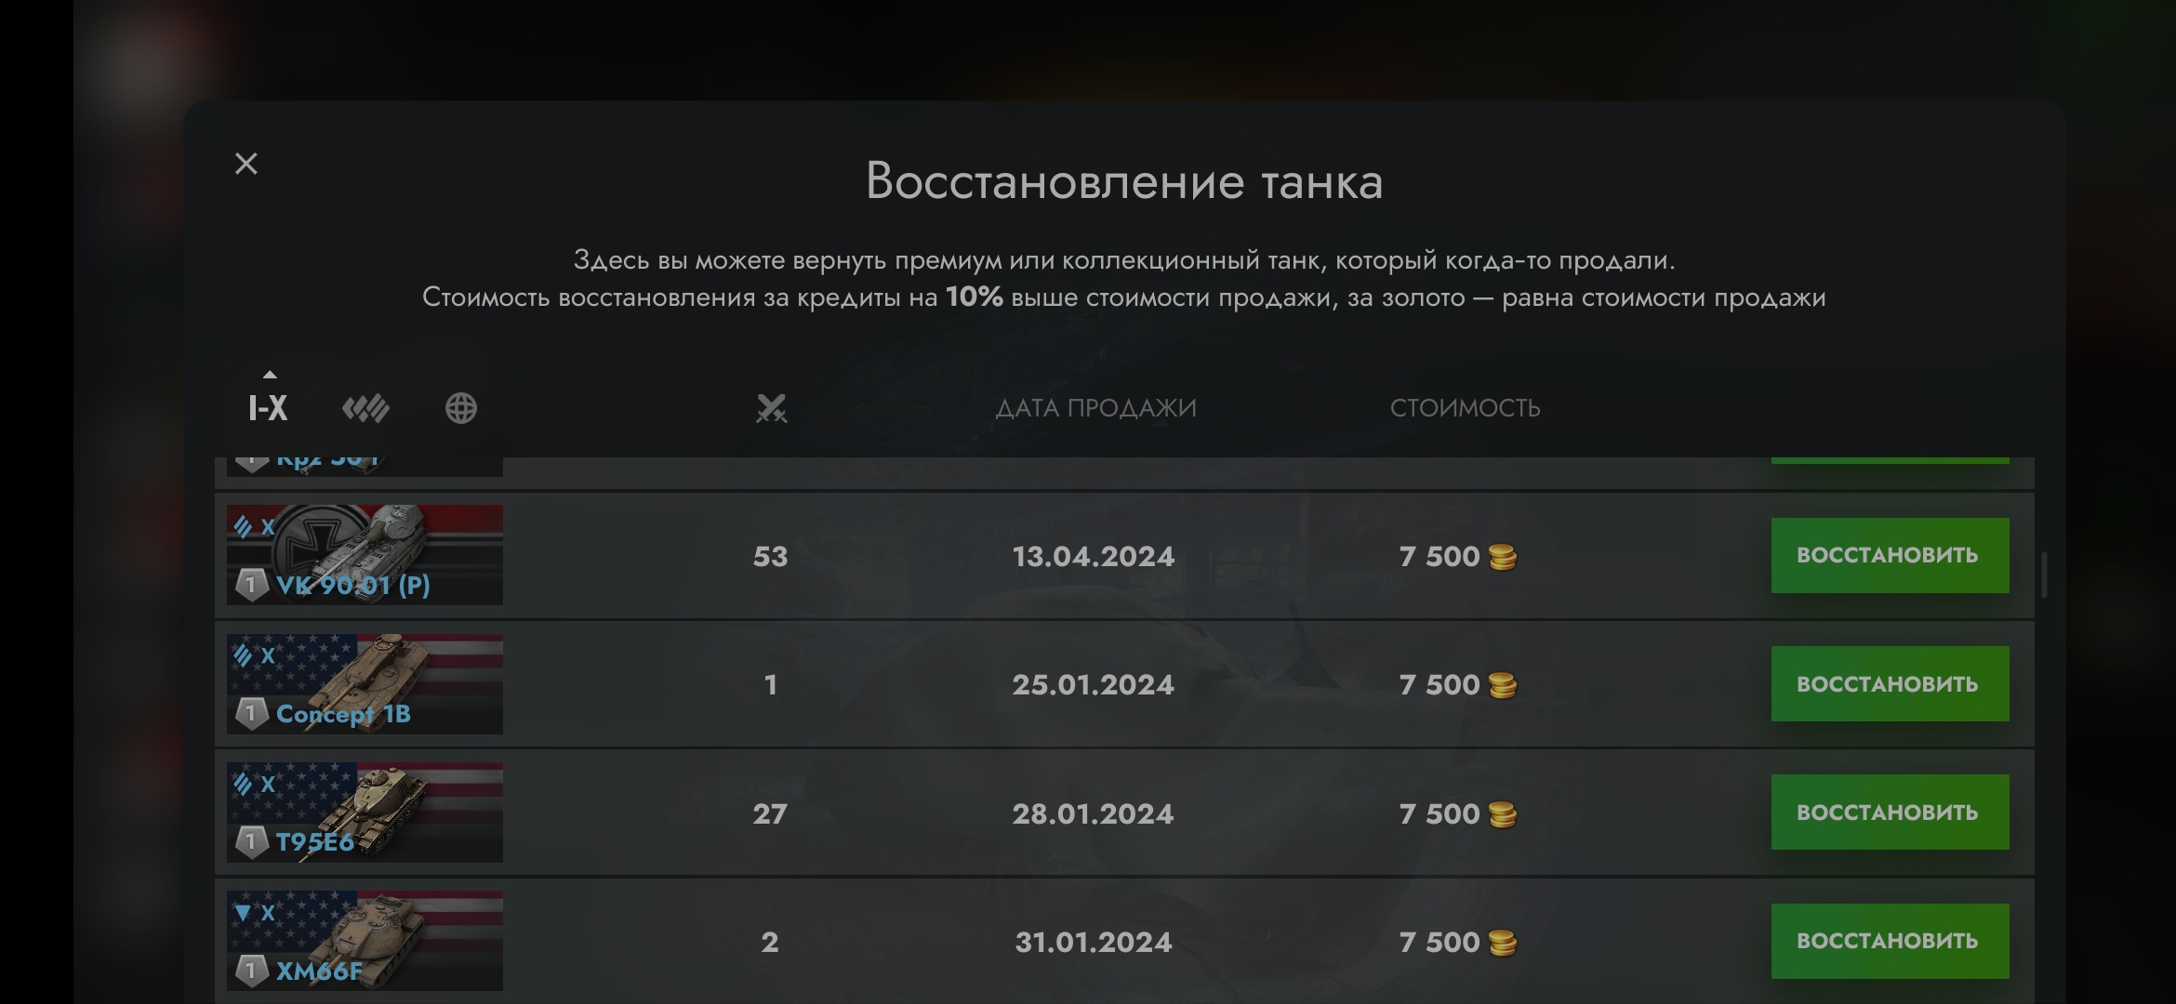Open the T95E6 tank thumbnail

click(365, 812)
